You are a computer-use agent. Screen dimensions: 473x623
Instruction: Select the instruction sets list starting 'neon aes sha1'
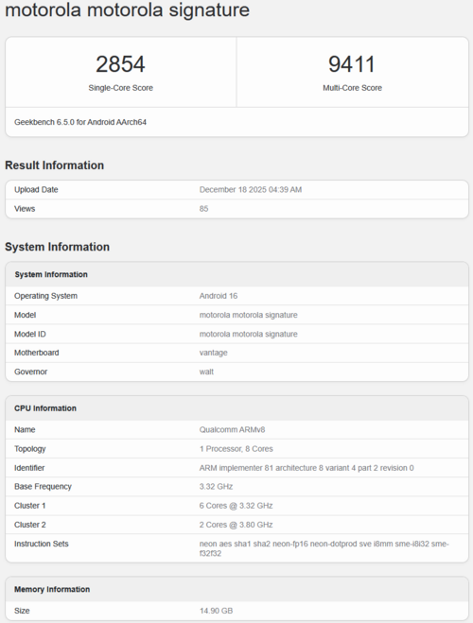point(324,548)
